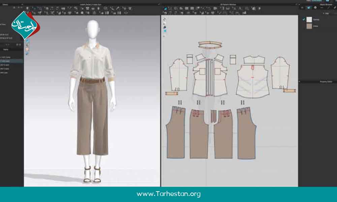Uncheck the checkmark beside the white fabric
Viewport: 337px width, 202px height.
[304, 20]
